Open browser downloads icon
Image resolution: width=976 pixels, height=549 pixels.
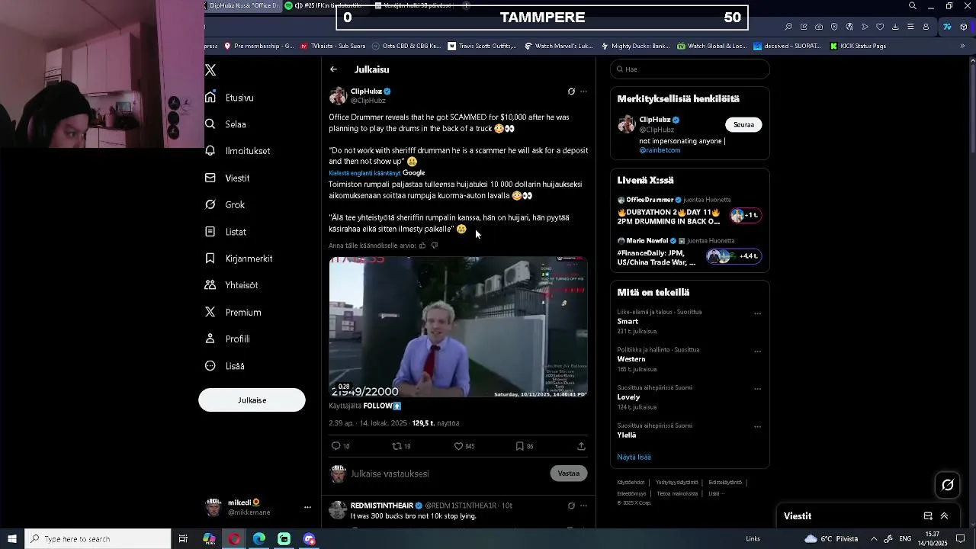tap(895, 27)
